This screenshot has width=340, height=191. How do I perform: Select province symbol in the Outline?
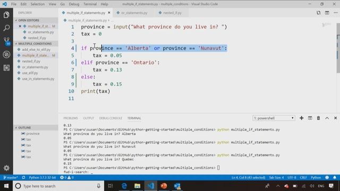33,134
